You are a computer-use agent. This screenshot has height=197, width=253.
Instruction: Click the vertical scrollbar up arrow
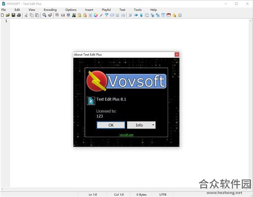(x=250, y=21)
